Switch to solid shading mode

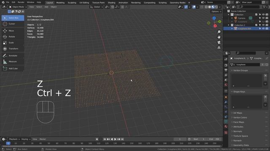210,7
